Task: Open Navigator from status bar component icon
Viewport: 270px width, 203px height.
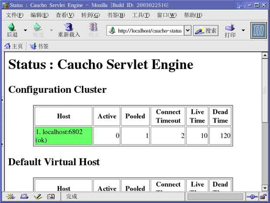Action: click(x=11, y=197)
